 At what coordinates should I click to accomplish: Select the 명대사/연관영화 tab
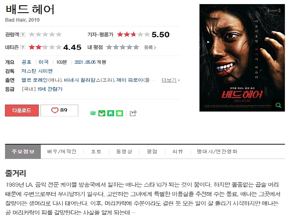pos(217,152)
